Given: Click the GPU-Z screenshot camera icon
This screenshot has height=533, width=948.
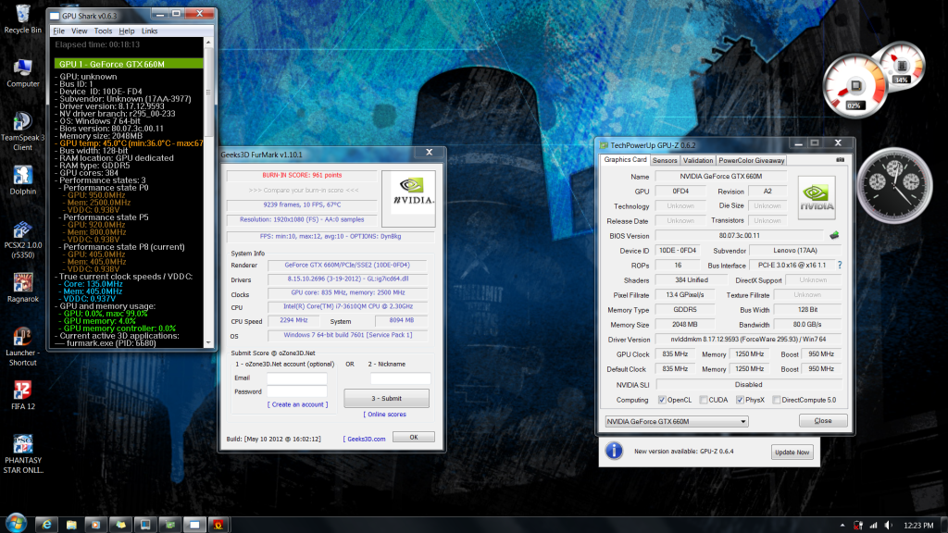Looking at the screenshot, I should [840, 160].
